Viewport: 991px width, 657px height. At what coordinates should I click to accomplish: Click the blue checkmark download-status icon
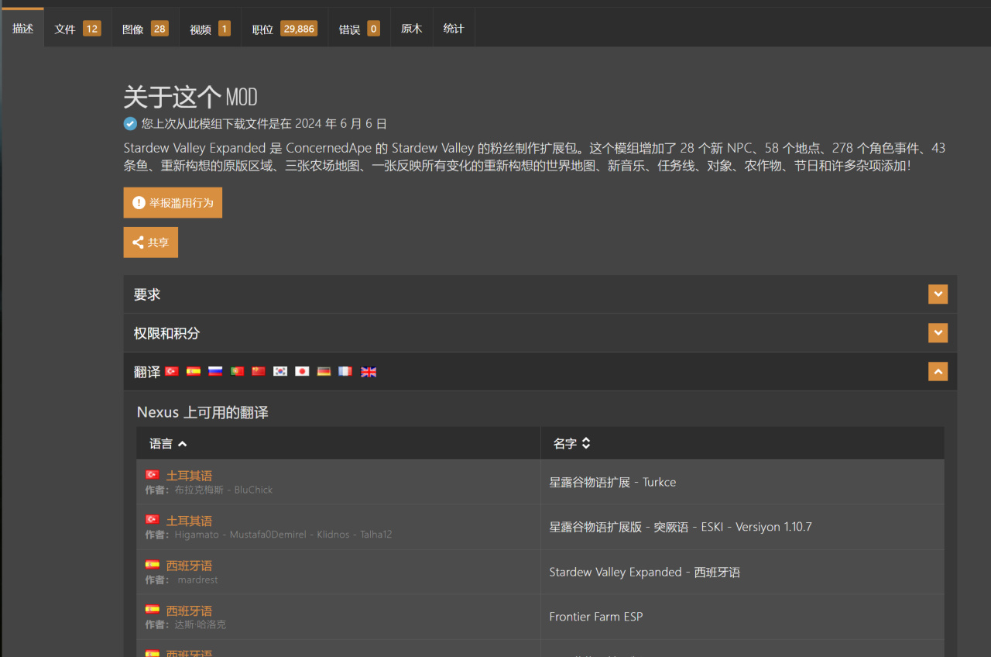click(130, 123)
